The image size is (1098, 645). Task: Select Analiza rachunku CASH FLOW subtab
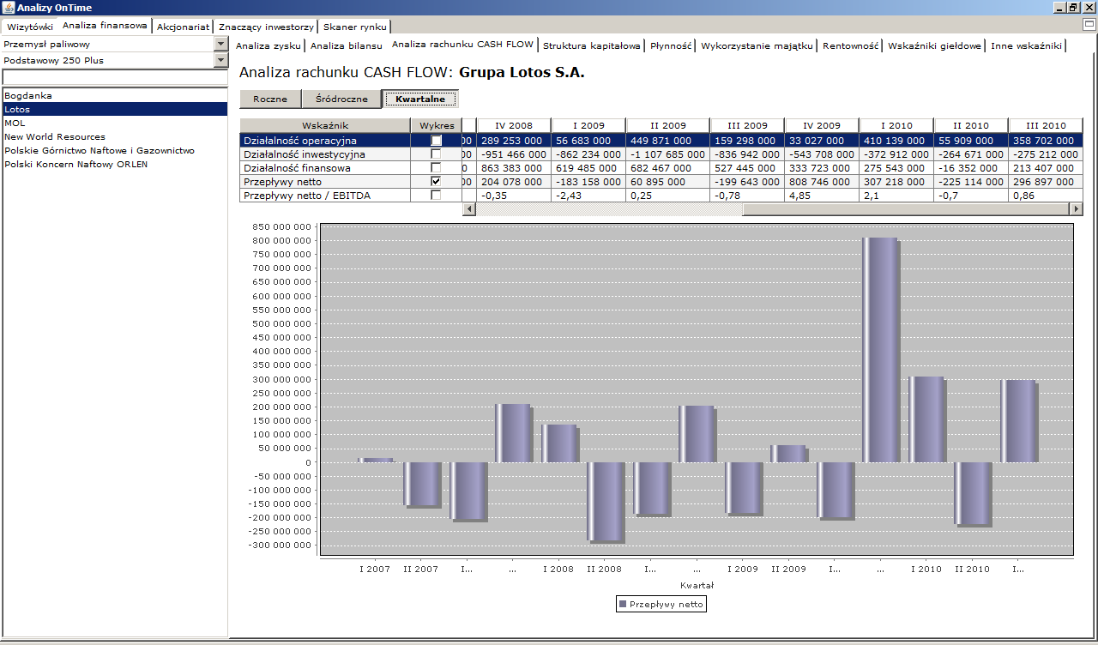click(x=462, y=44)
